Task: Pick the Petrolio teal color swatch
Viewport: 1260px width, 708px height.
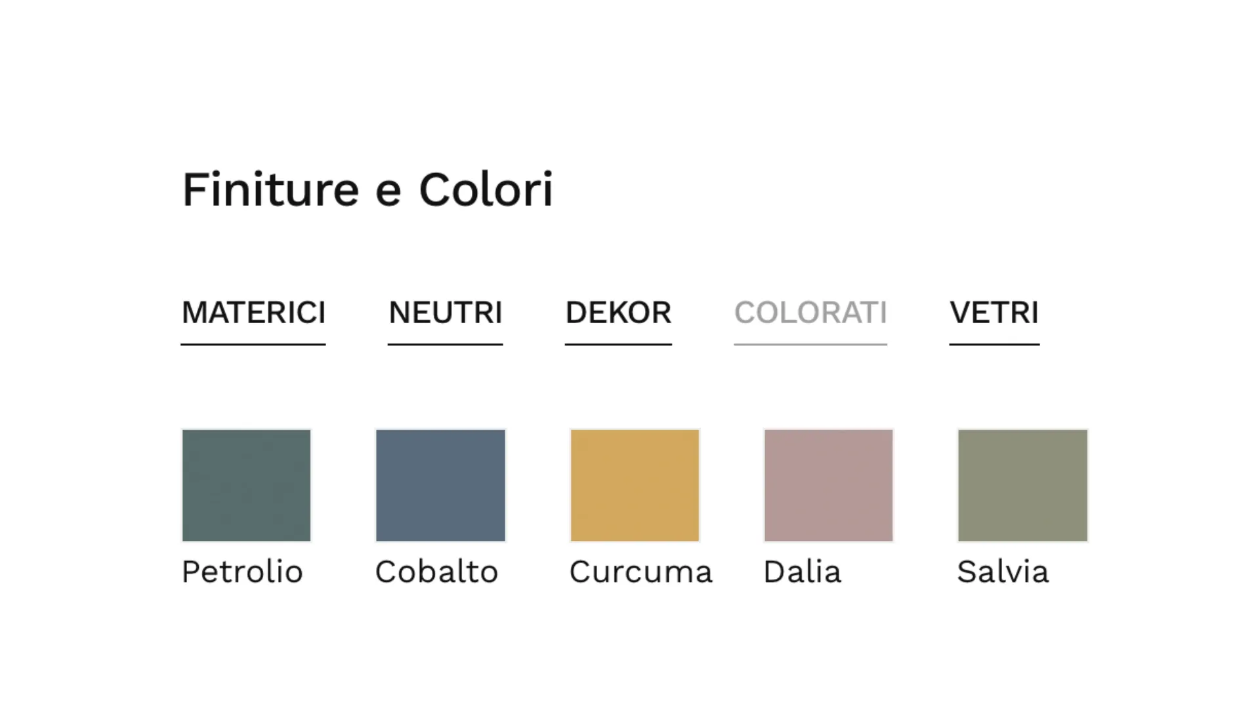Action: [x=246, y=485]
